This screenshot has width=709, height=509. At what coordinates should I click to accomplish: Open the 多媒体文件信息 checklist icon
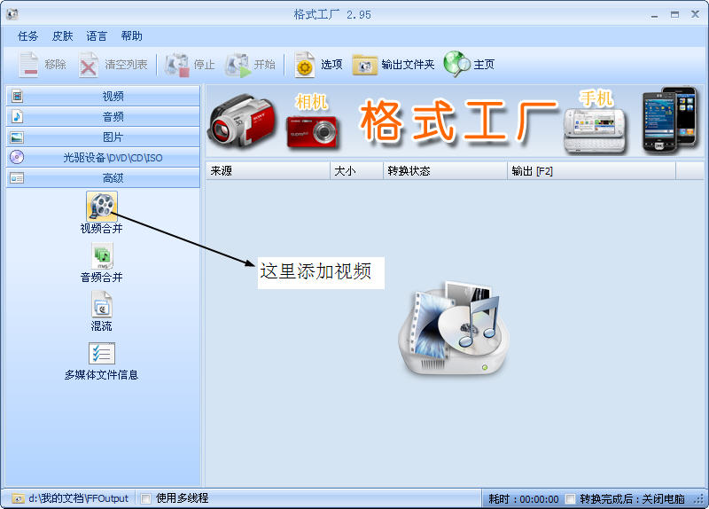(x=102, y=353)
